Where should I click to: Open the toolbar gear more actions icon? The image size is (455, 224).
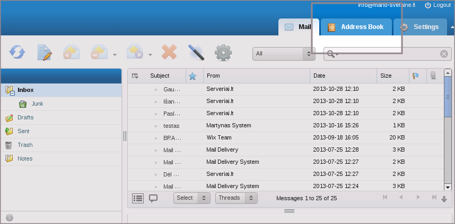223,52
